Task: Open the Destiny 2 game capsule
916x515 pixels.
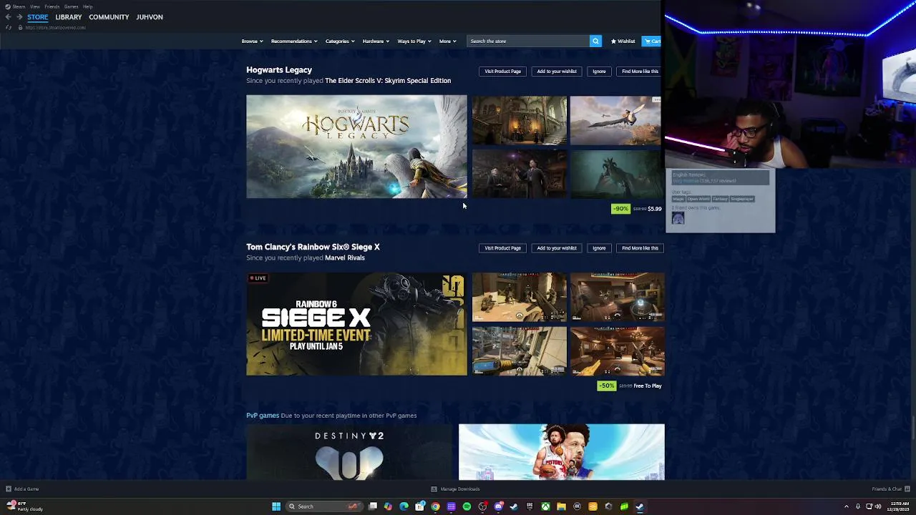Action: coord(349,452)
